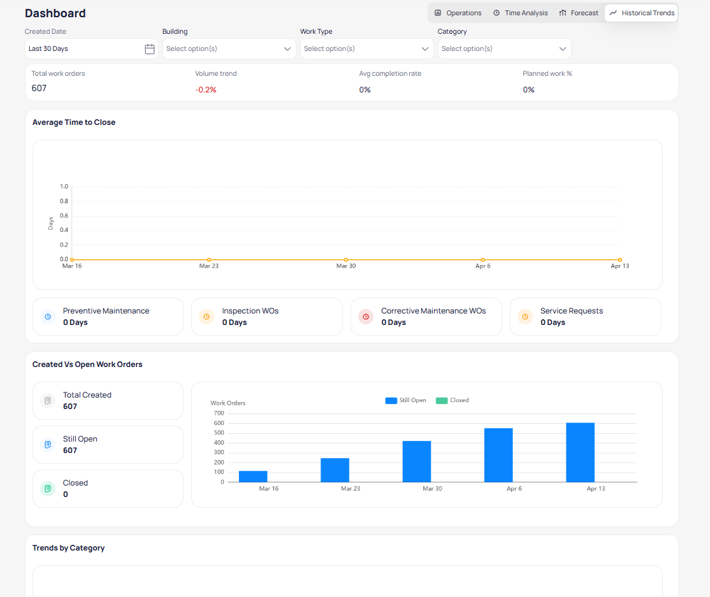The image size is (710, 597).
Task: Go to the Forecast tab
Action: tap(579, 13)
